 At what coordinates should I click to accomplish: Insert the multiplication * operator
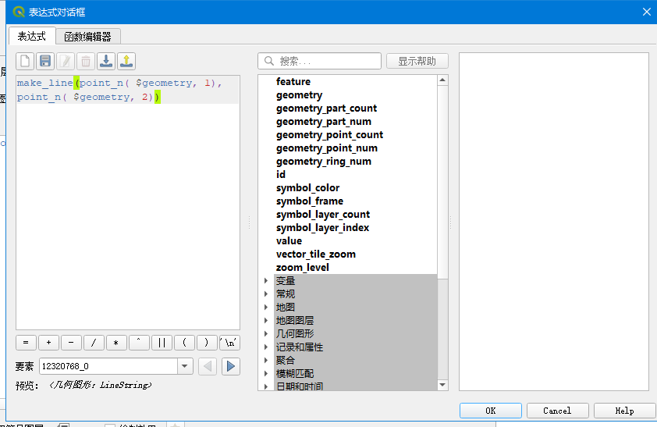tap(116, 343)
